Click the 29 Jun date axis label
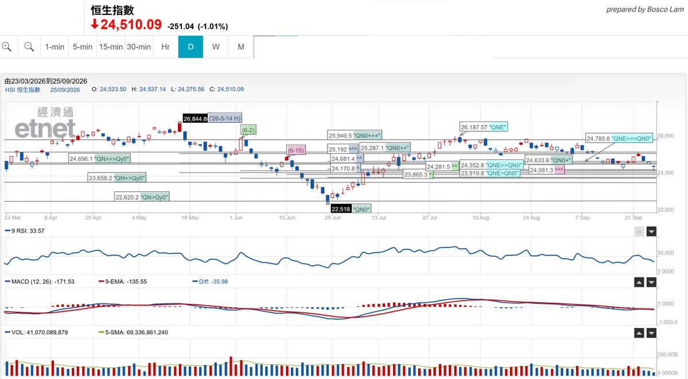The height and width of the screenshot is (379, 688). (x=333, y=217)
